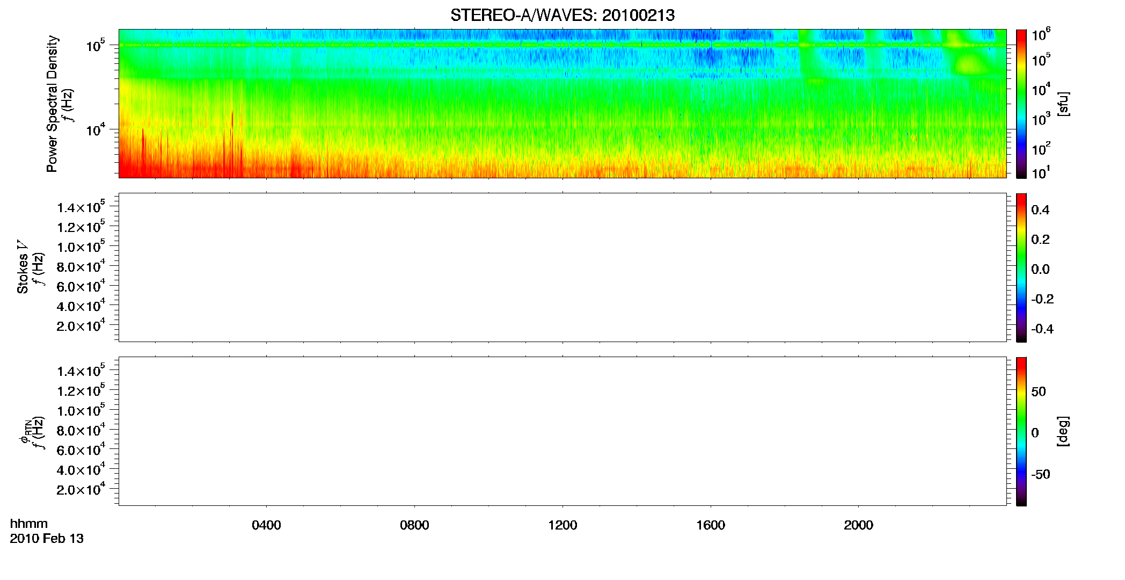The height and width of the screenshot is (580, 1125).
Task: Click the title STEREO-A/WAVES: 20100213
Action: (562, 16)
